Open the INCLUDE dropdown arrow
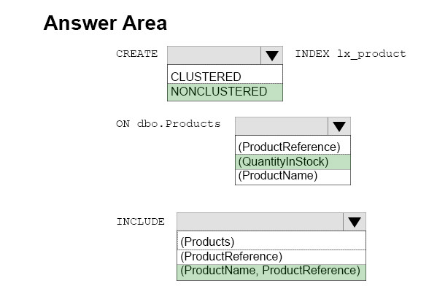437x294 pixels. 355,222
